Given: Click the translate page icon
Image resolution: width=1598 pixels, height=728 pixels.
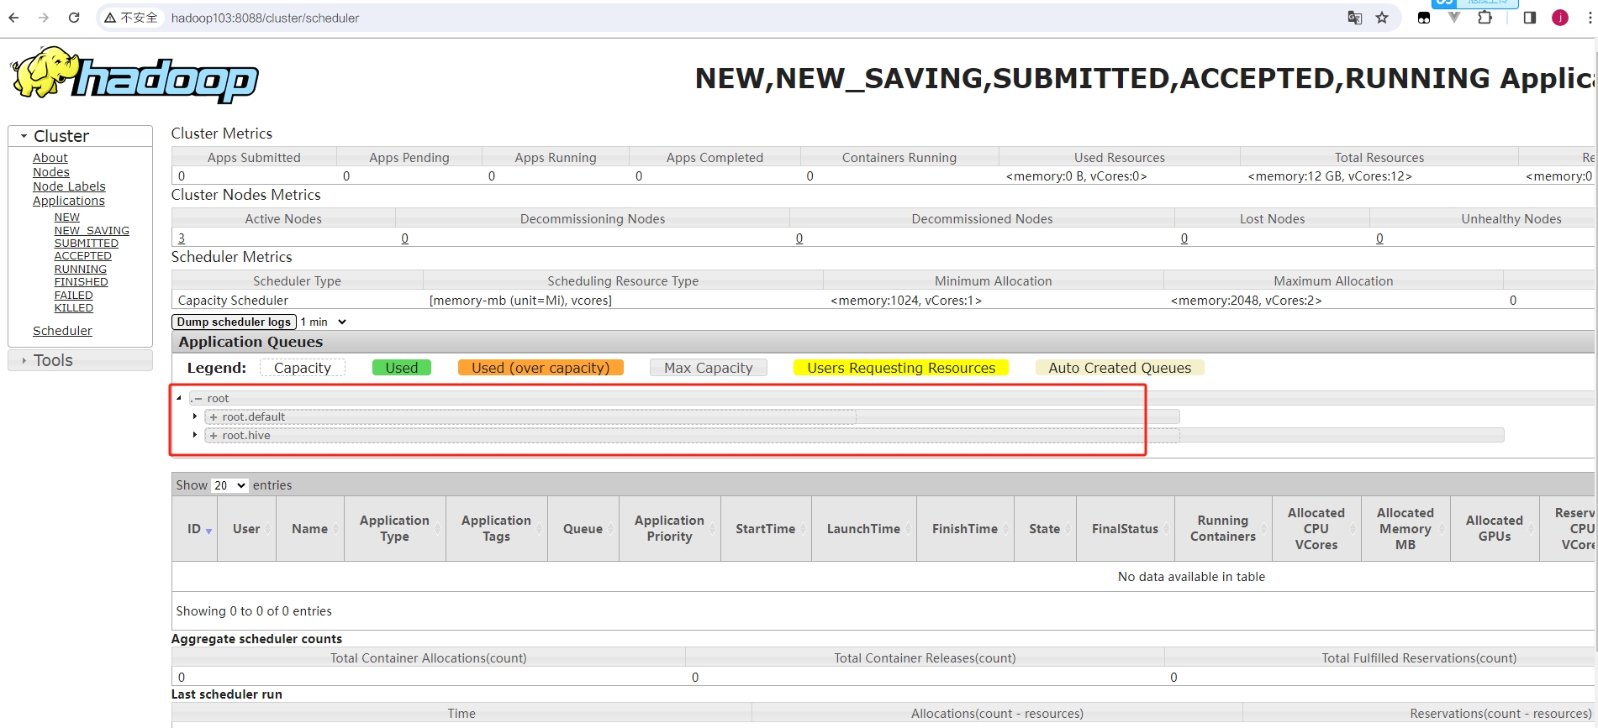Looking at the screenshot, I should coord(1354,18).
